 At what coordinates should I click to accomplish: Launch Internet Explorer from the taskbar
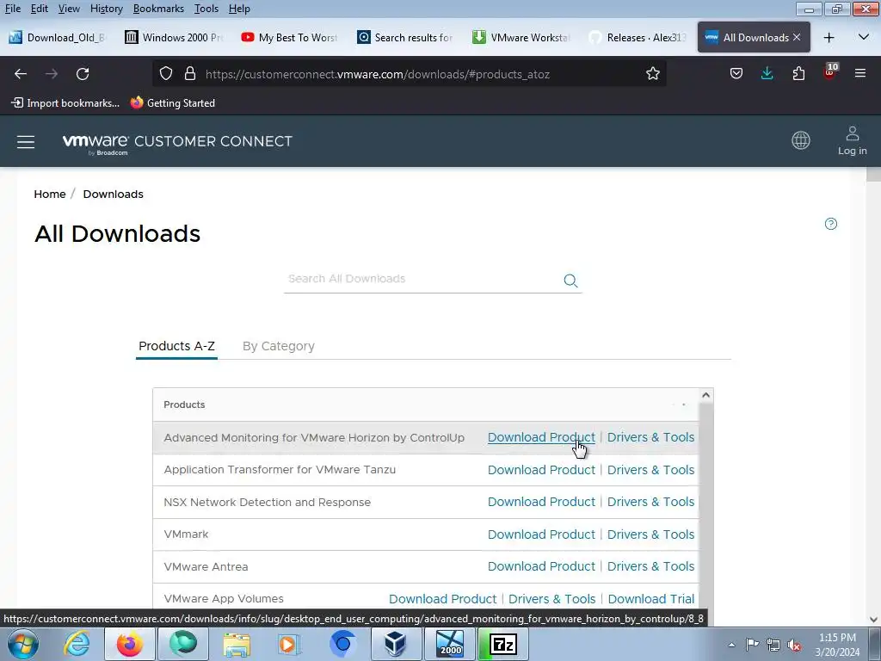click(x=77, y=644)
